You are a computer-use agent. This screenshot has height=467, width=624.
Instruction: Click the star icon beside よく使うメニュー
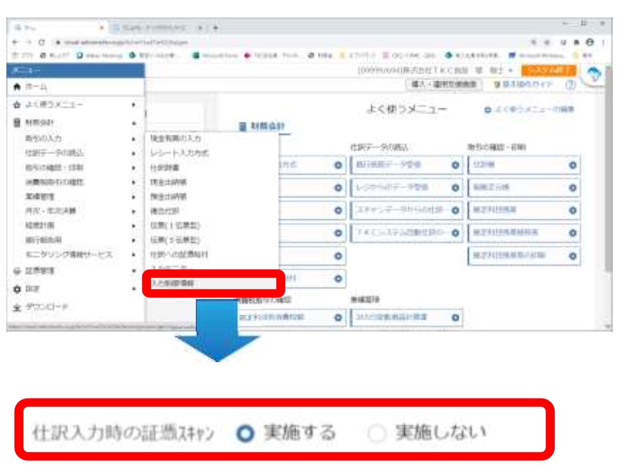pos(17,105)
